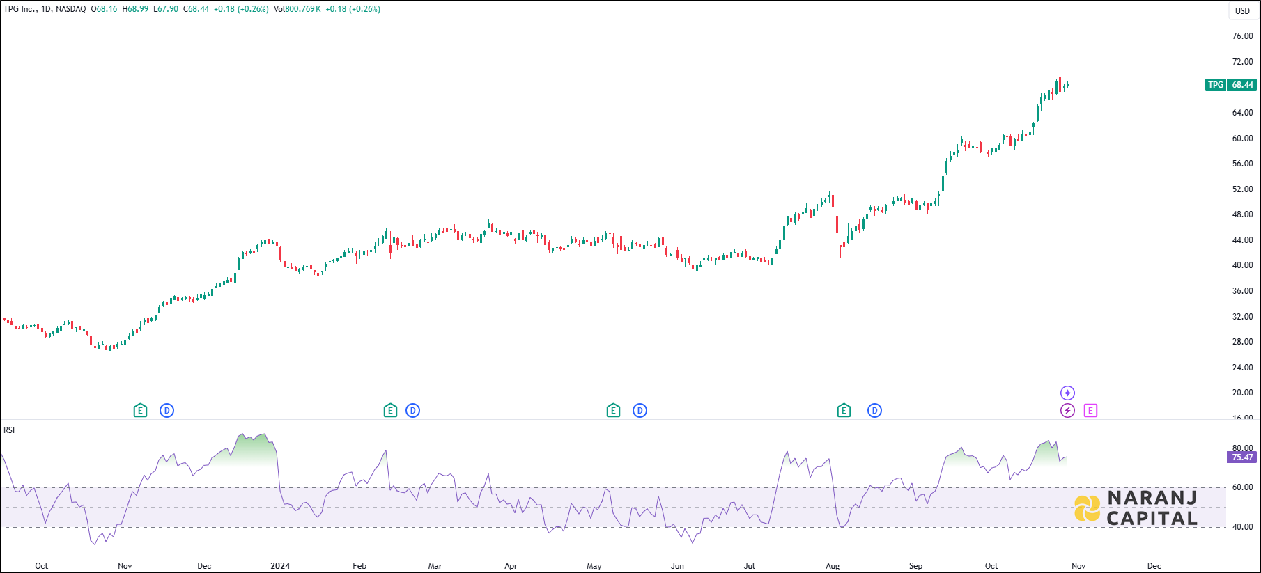Click the RSI value tag 75.47
This screenshot has height=573, width=1261.
tap(1242, 457)
